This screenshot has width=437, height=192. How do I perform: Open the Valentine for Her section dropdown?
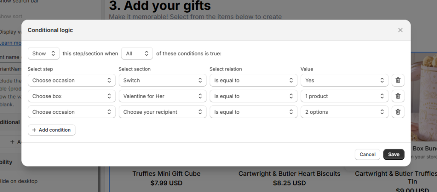coord(163,96)
